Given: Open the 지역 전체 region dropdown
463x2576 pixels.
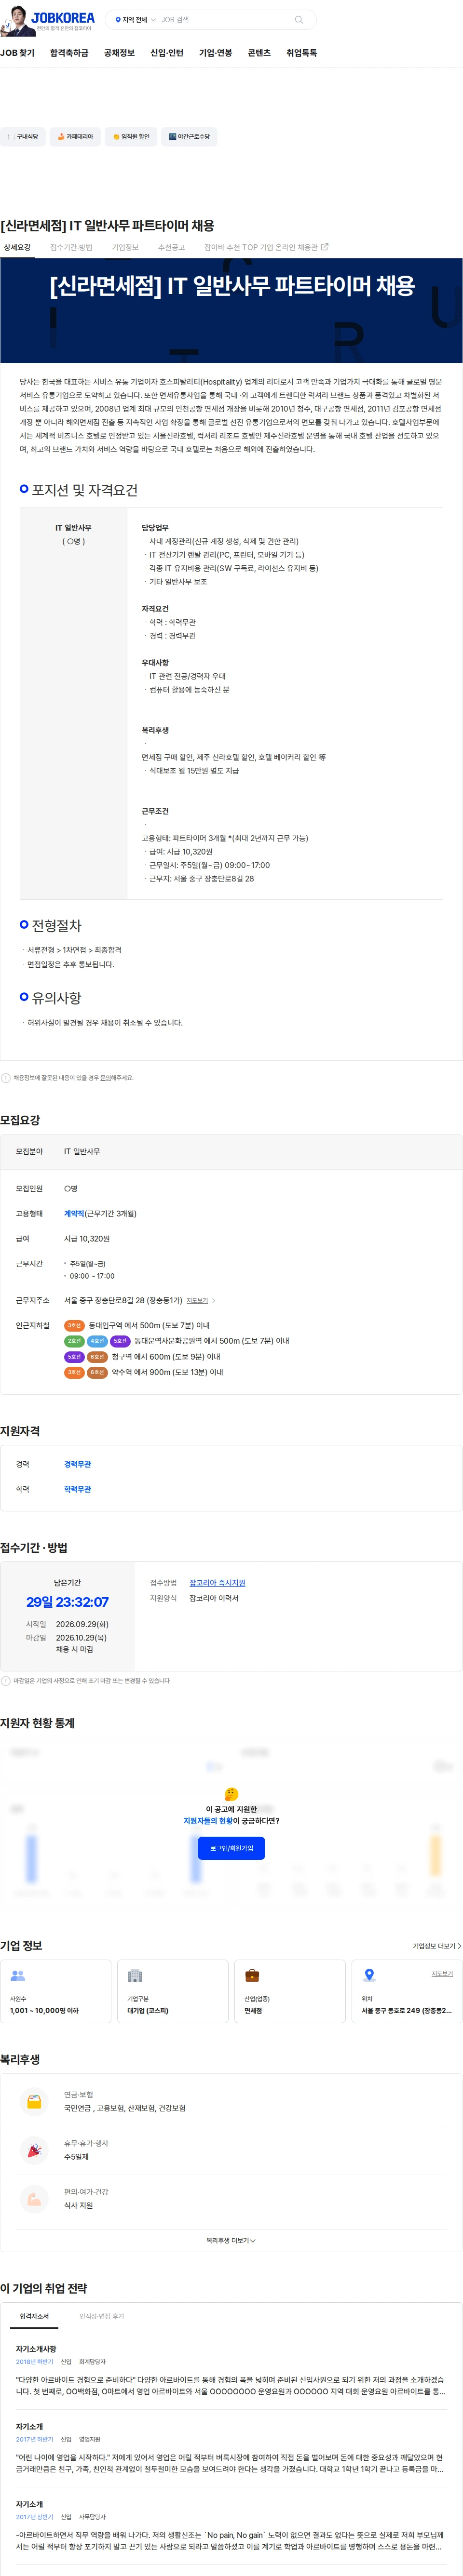Looking at the screenshot, I should point(135,20).
